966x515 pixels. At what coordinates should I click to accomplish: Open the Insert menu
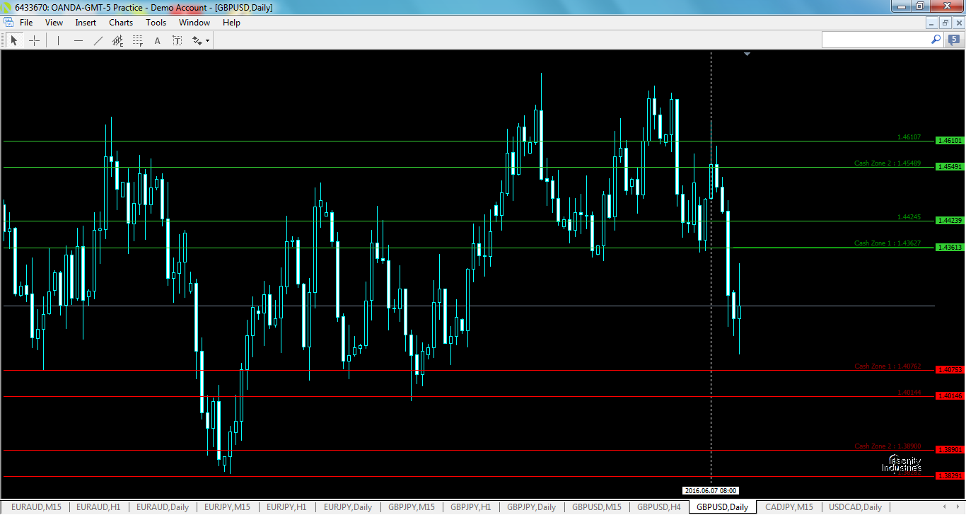(x=85, y=22)
